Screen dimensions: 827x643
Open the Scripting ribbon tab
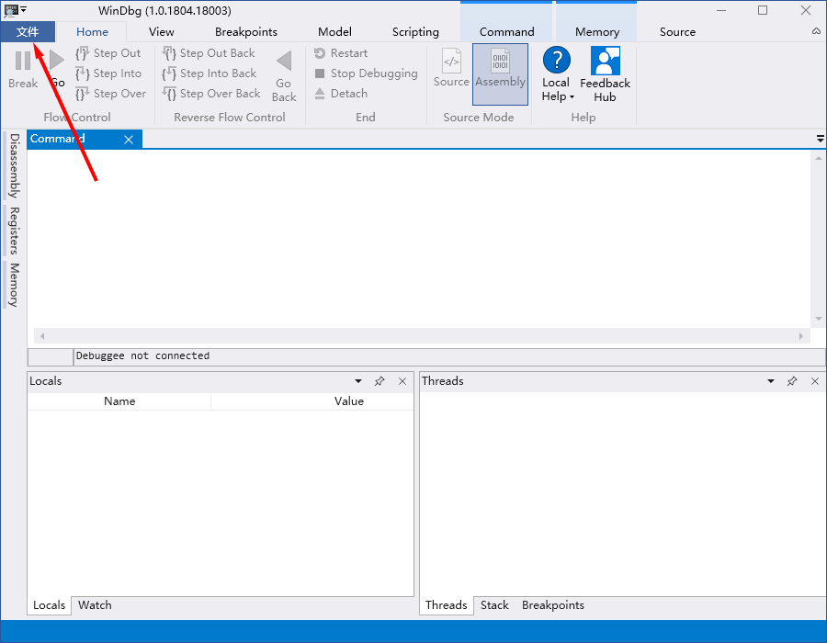pyautogui.click(x=415, y=31)
